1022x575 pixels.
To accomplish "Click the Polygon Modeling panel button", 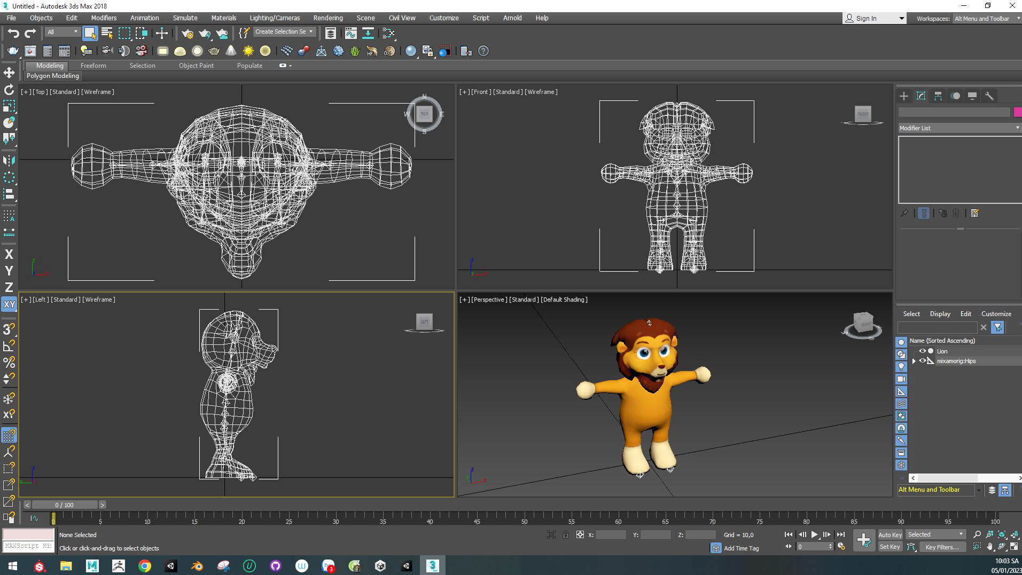I will click(53, 76).
